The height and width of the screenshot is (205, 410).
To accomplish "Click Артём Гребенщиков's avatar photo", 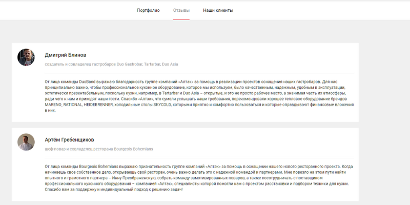I will coord(26,142).
